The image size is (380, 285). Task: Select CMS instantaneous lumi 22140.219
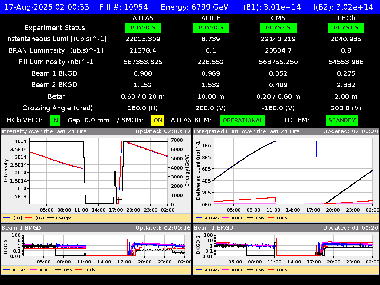(278, 39)
